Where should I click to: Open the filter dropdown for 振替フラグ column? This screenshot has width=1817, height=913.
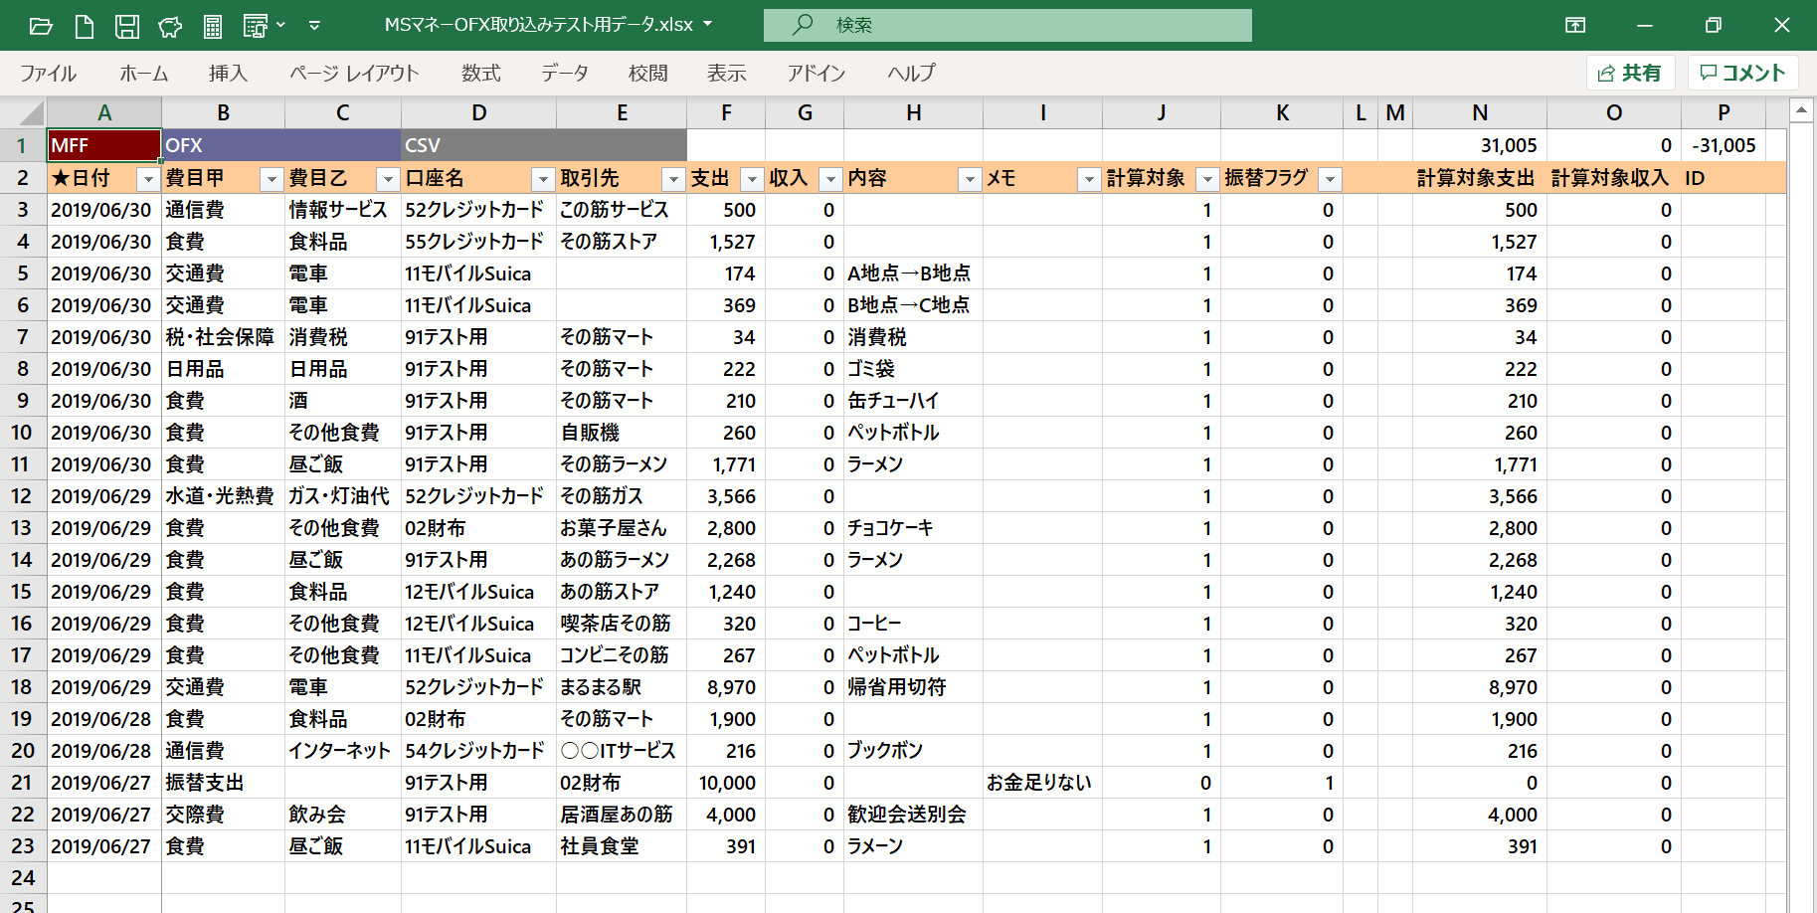(x=1330, y=179)
